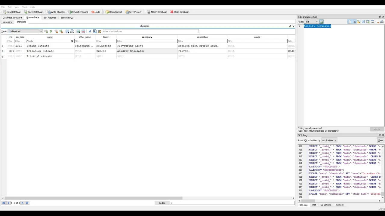Switch to the Execute SQL tab
The height and width of the screenshot is (216, 385).
point(67,17)
